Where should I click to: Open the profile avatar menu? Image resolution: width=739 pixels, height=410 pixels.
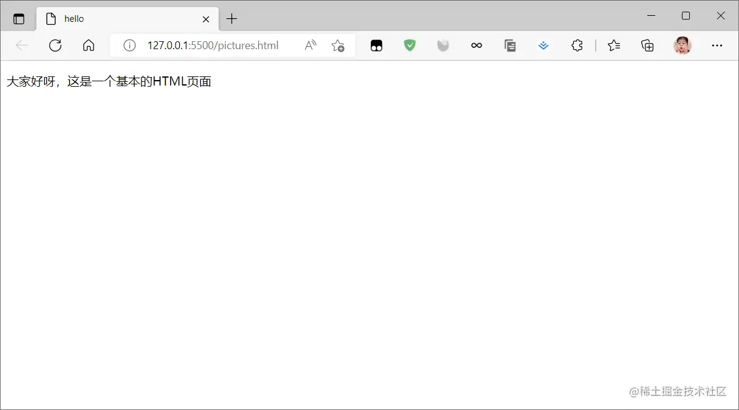683,45
